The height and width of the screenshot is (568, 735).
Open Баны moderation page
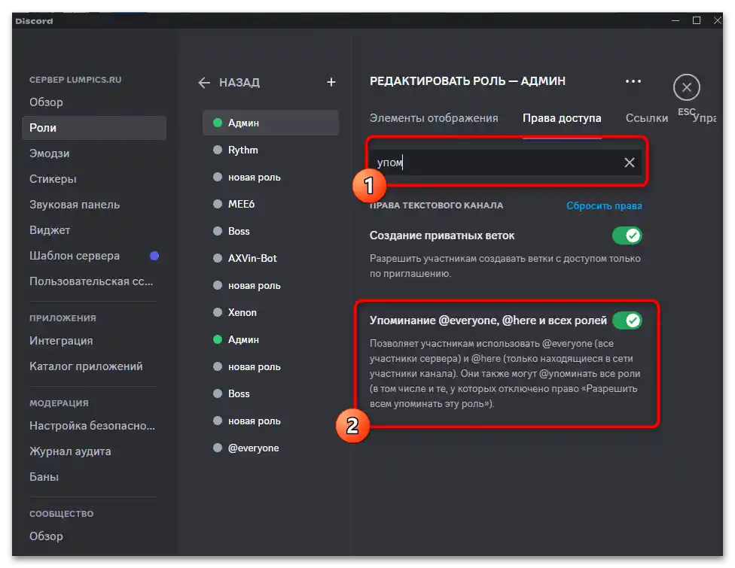pos(44,477)
